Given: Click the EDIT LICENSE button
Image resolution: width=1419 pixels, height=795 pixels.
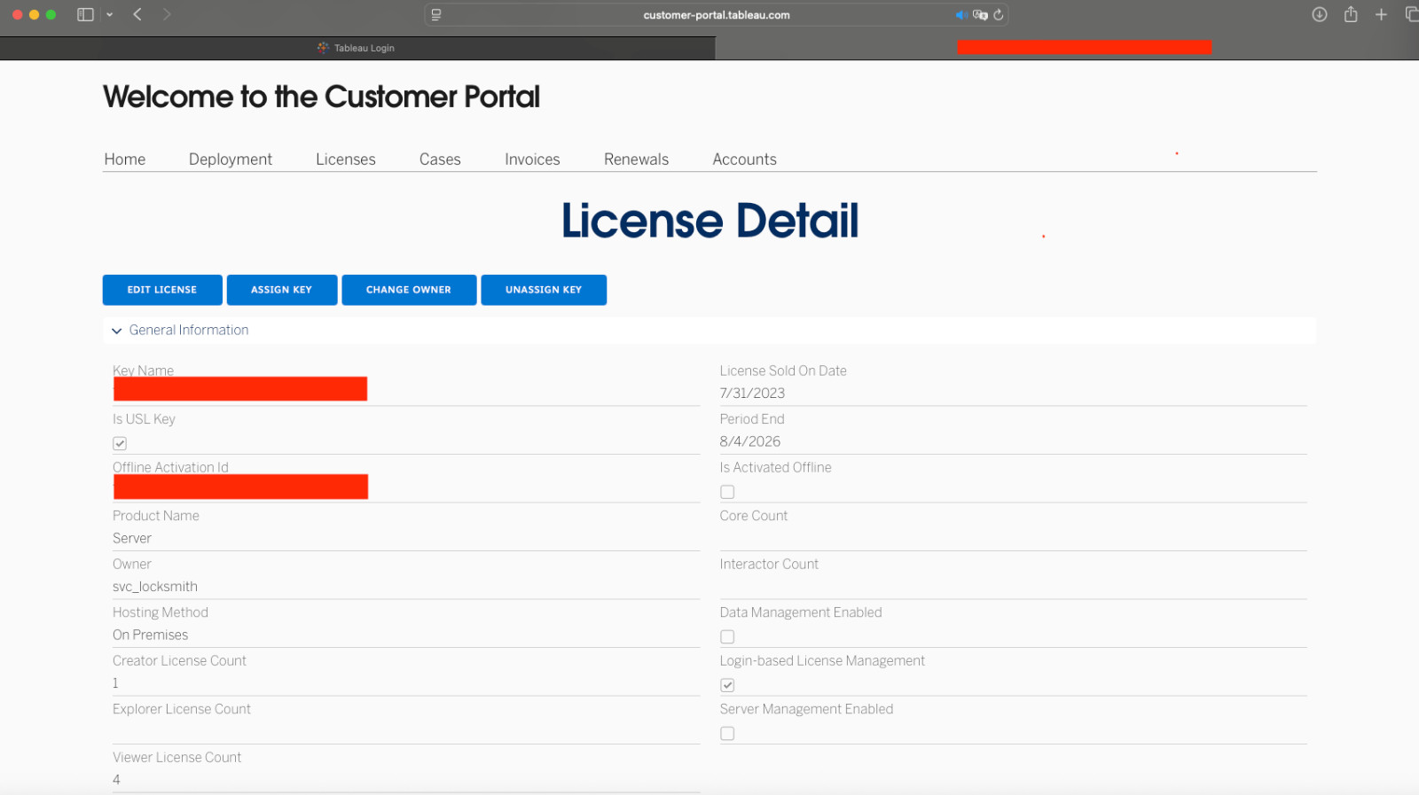Looking at the screenshot, I should coord(162,290).
